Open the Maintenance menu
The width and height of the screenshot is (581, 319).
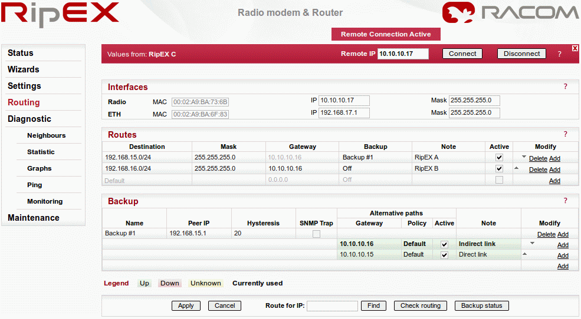34,218
